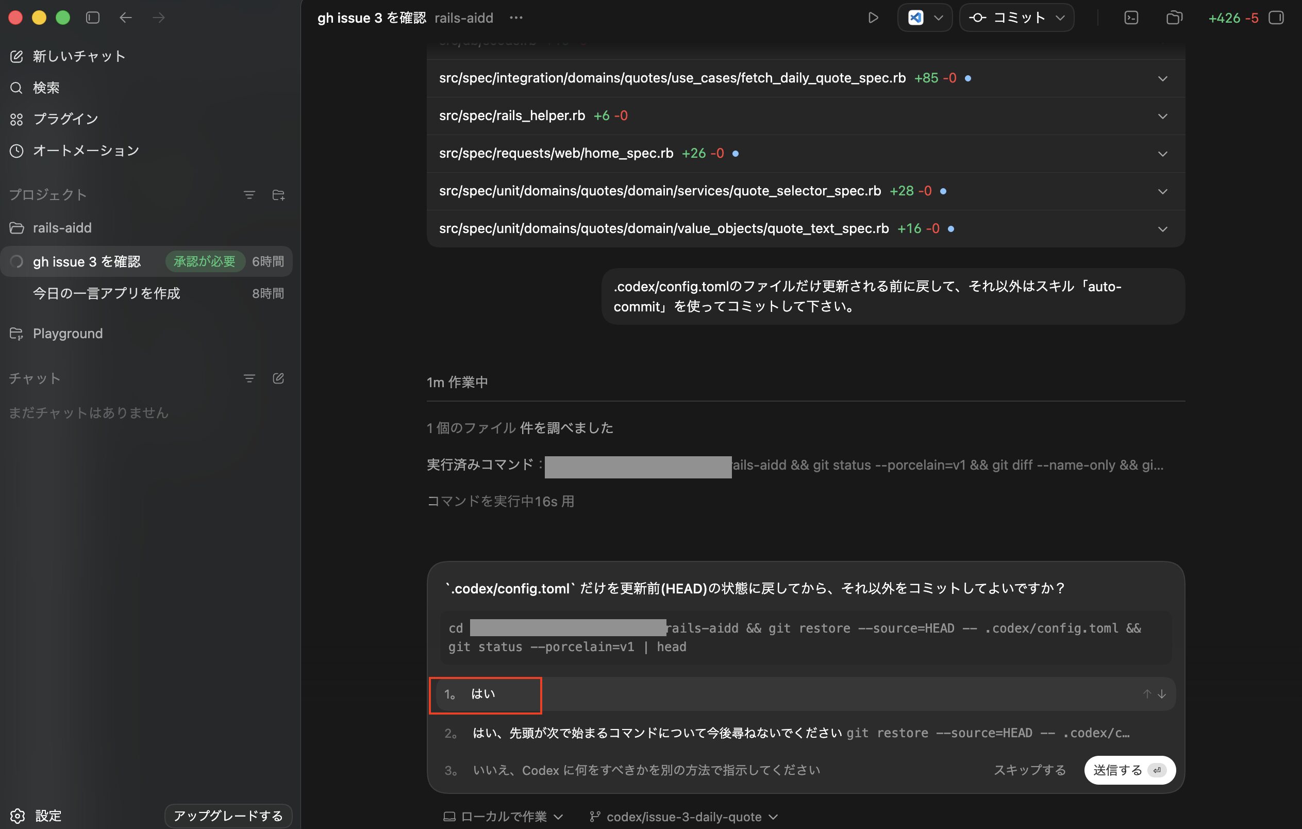
Task: Click the projects filter icon
Action: 249,195
